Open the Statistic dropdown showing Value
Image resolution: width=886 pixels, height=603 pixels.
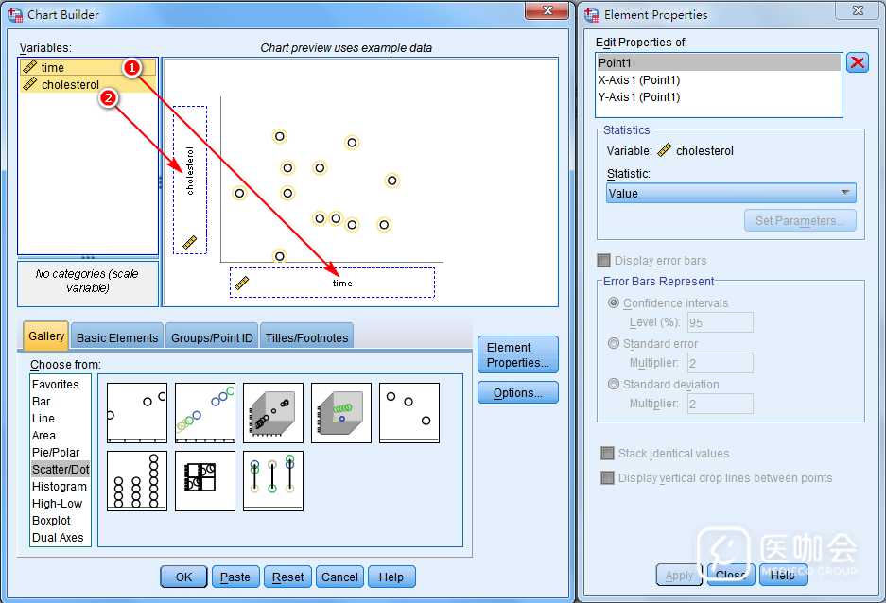(x=731, y=194)
